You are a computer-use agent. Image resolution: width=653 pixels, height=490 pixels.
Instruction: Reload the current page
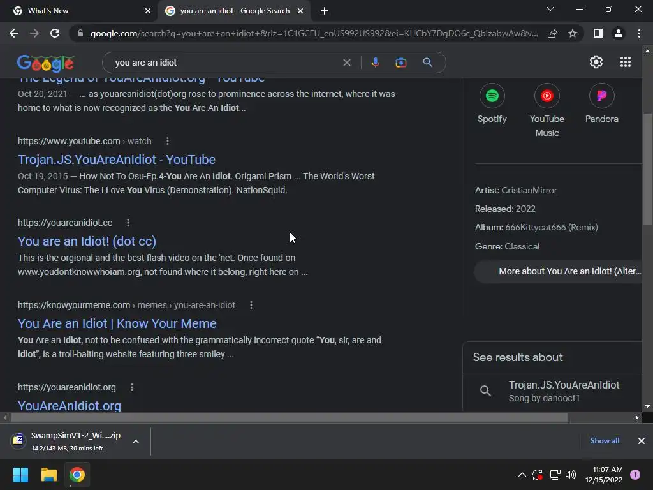coord(55,33)
